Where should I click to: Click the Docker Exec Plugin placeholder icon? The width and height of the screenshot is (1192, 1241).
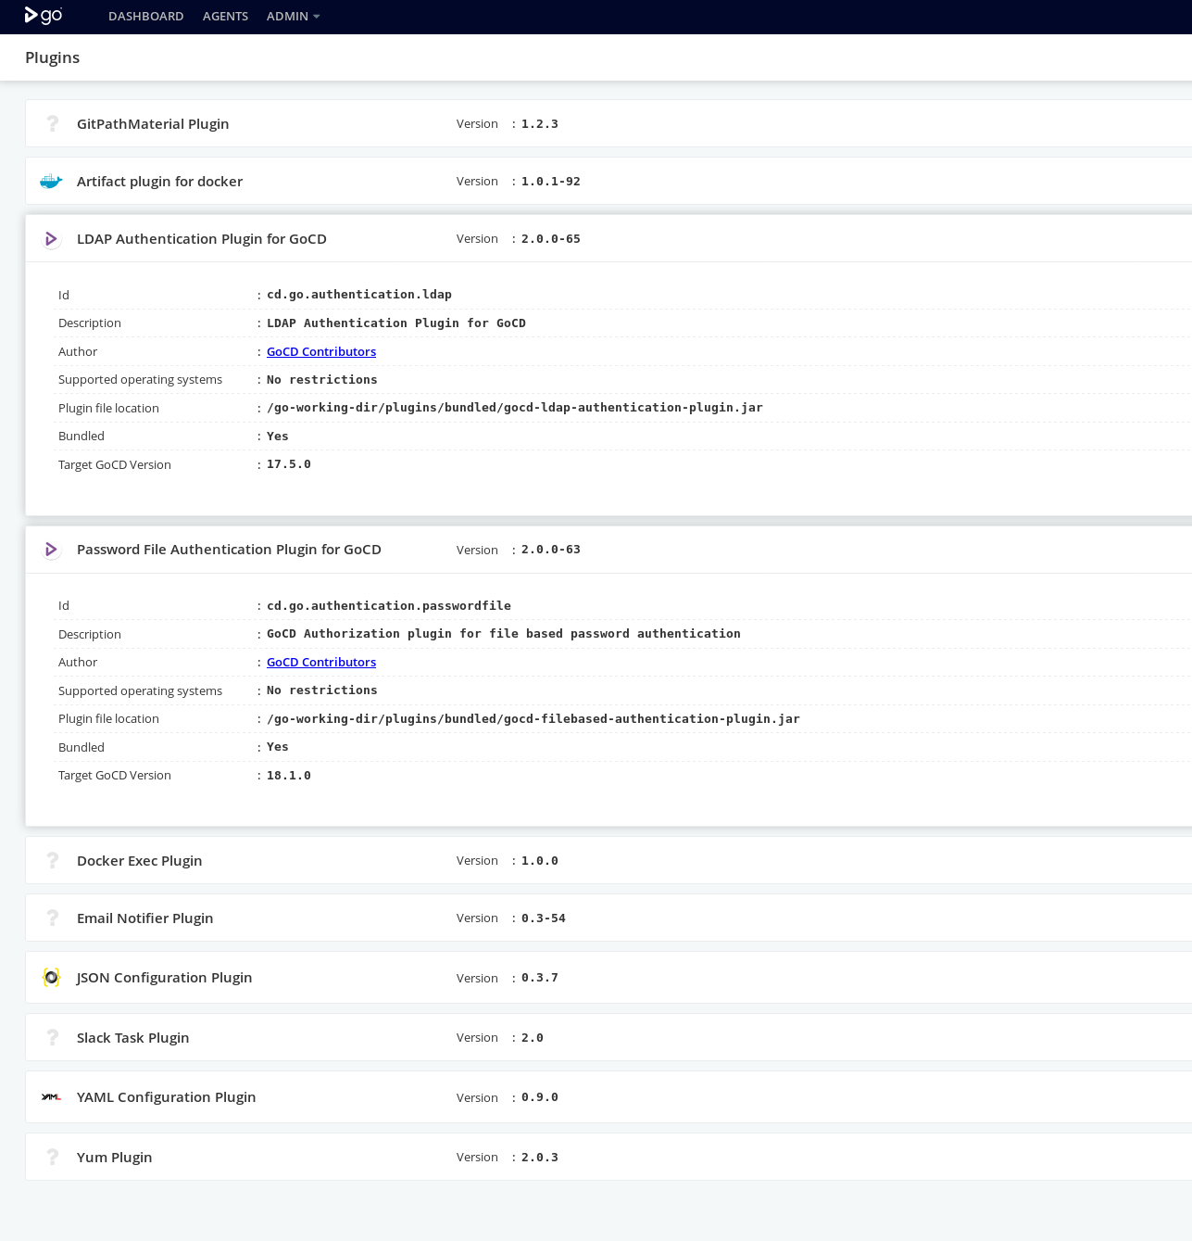coord(52,860)
